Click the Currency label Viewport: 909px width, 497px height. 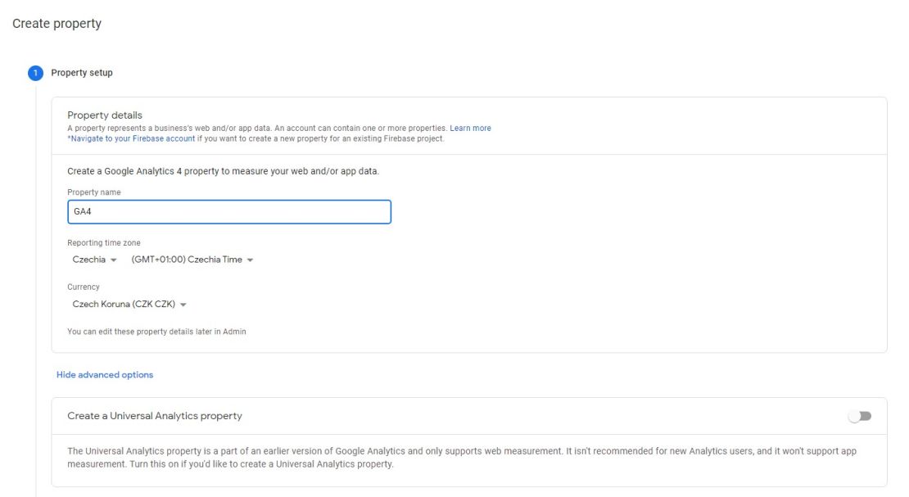coord(84,287)
